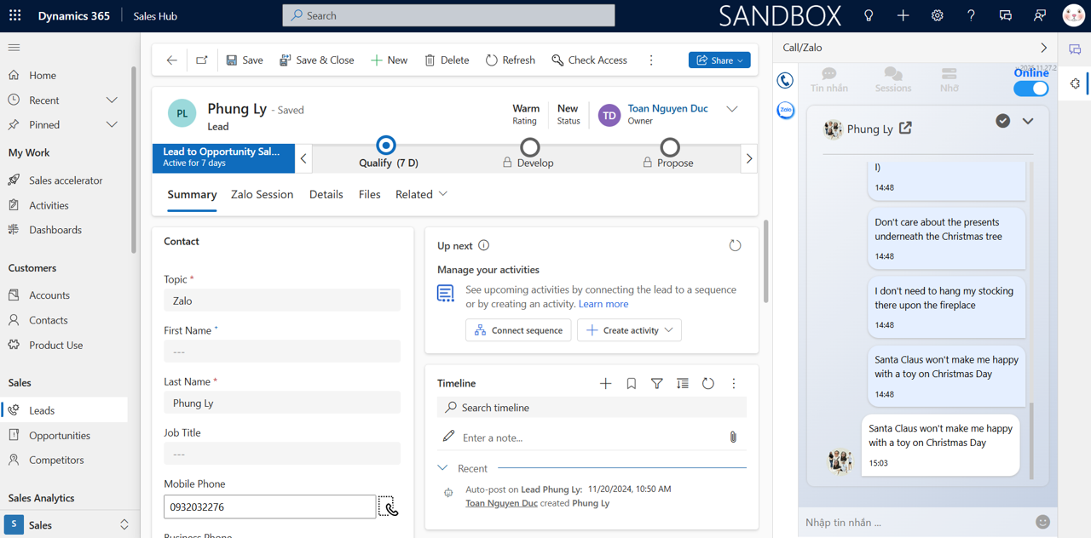
Task: Open Dashboards in the sidebar
Action: coord(55,230)
